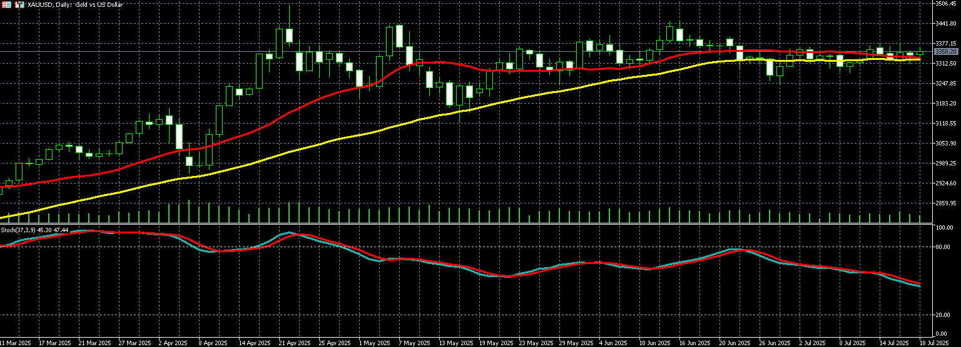
Task: Select the current price marker 3350.20
Action: [945, 51]
